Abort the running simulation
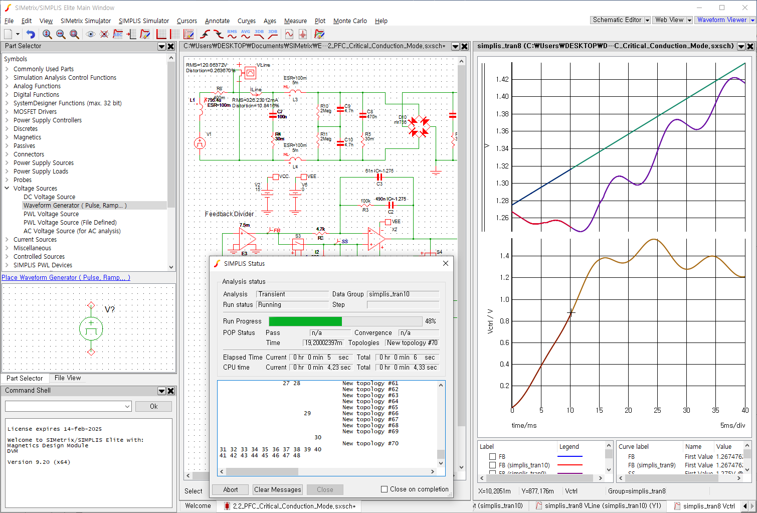757x513 pixels. click(231, 489)
